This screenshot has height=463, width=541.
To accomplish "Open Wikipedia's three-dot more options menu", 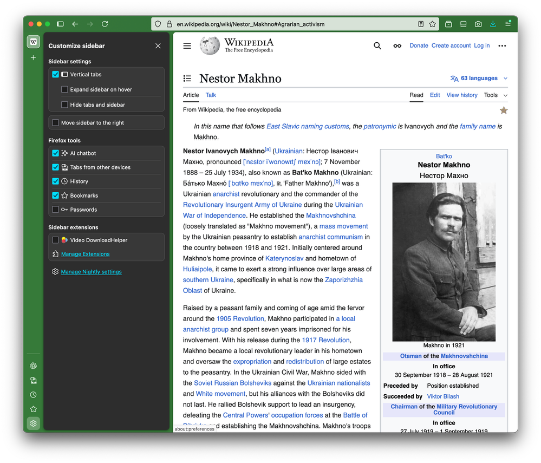I will click(502, 46).
